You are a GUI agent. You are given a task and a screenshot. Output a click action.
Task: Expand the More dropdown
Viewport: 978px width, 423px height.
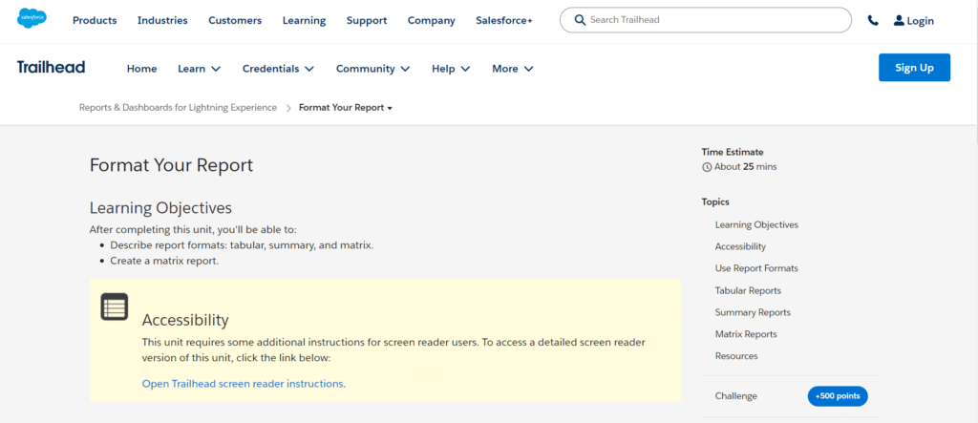513,69
